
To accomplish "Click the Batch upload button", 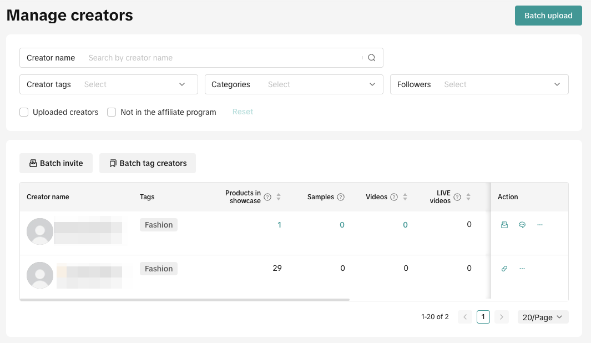I will click(548, 16).
